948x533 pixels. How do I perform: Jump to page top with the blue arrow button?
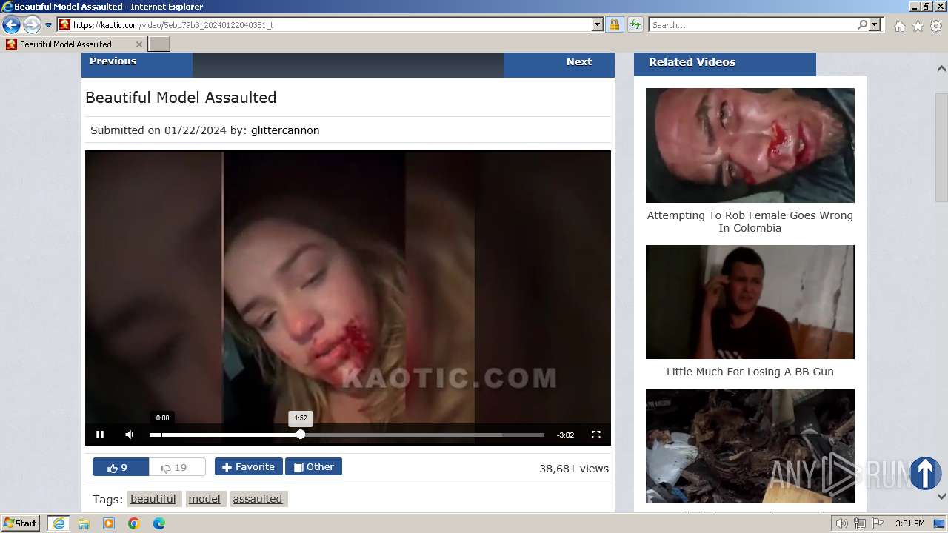[x=925, y=474]
